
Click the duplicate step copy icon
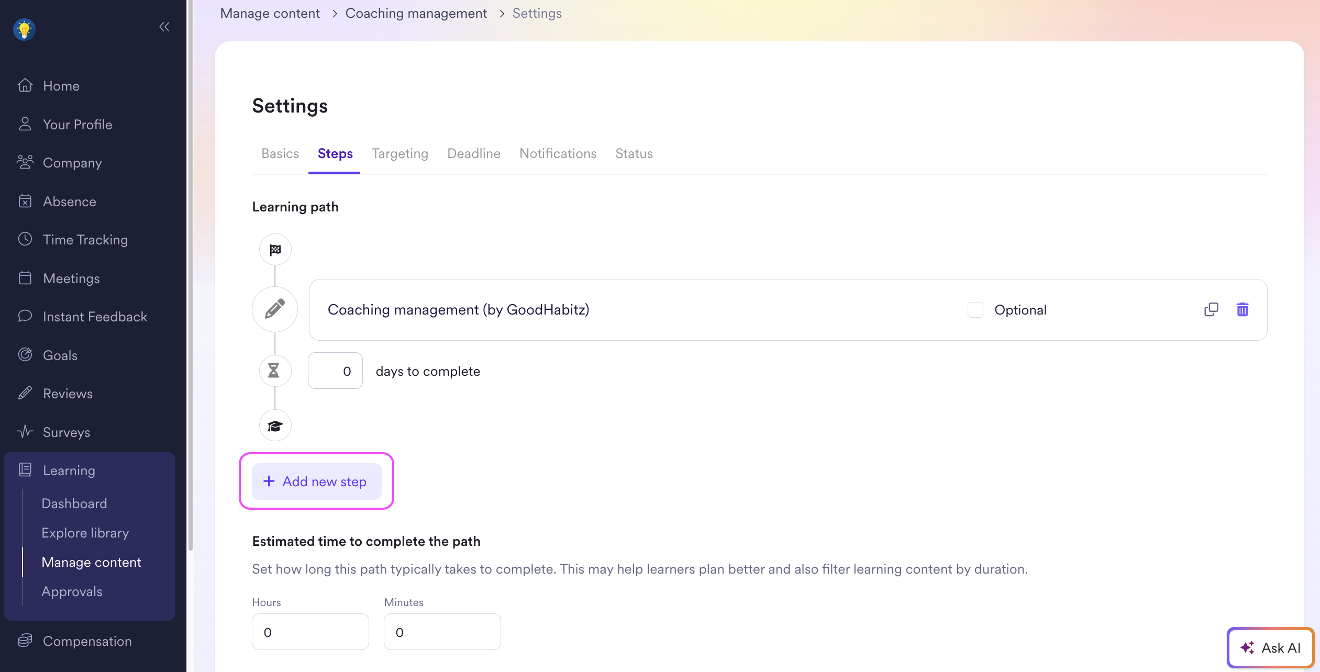pyautogui.click(x=1211, y=309)
